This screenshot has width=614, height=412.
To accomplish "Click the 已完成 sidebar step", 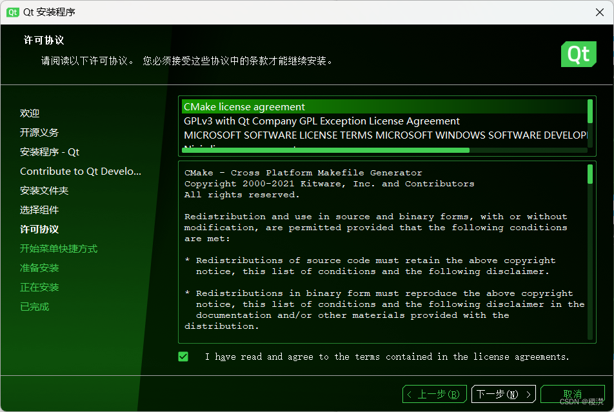I will [34, 307].
